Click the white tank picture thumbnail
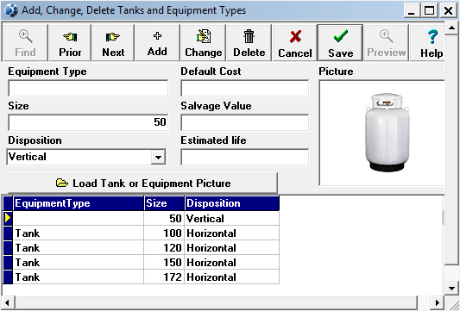The image size is (460, 311). [388, 133]
